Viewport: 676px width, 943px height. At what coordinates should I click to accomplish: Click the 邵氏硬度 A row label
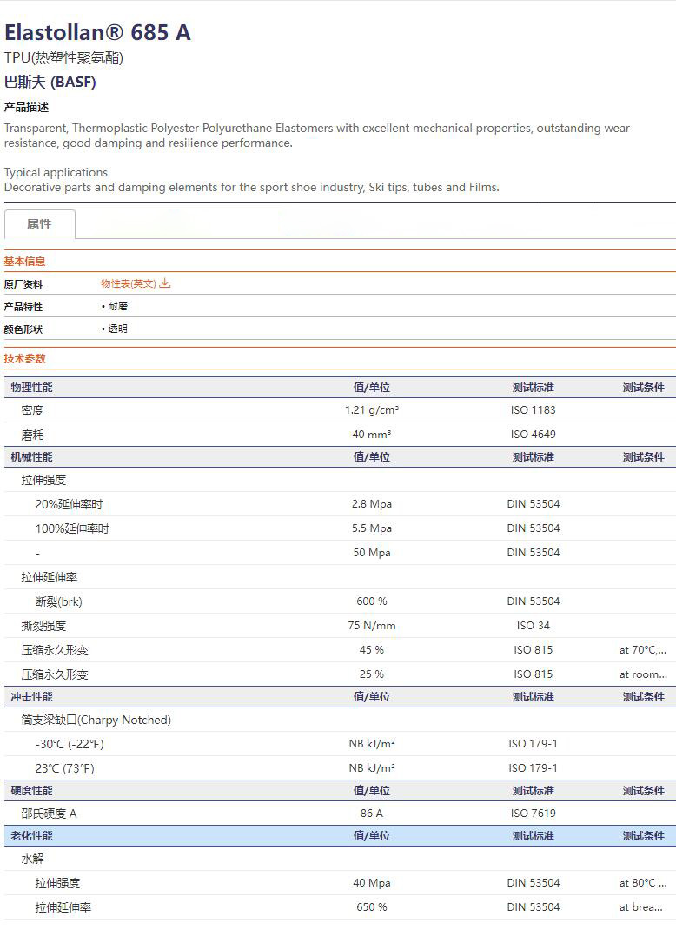(x=50, y=814)
